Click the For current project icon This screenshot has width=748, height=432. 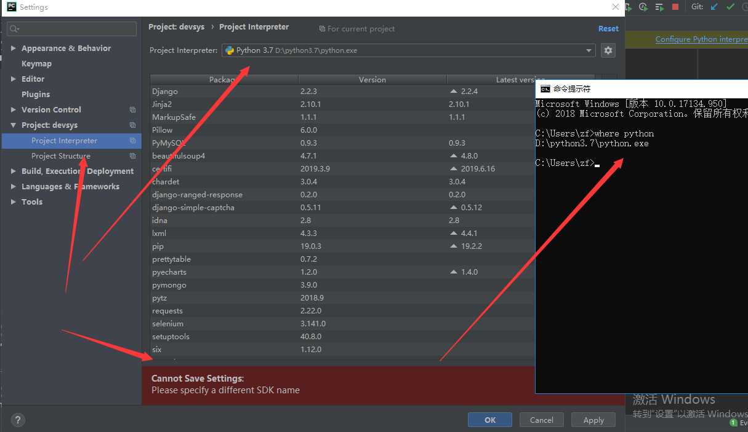pos(322,29)
